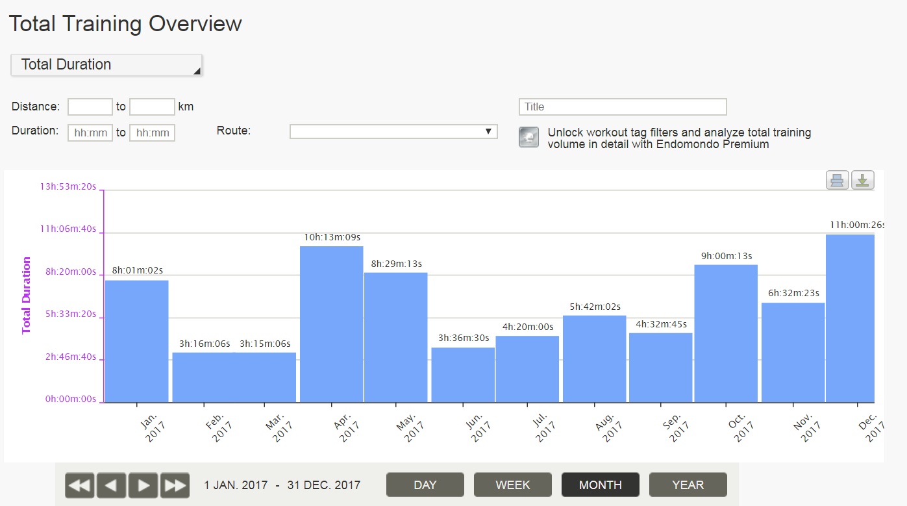Click the 10h:13m:09s value label
This screenshot has width=907, height=506.
[331, 237]
